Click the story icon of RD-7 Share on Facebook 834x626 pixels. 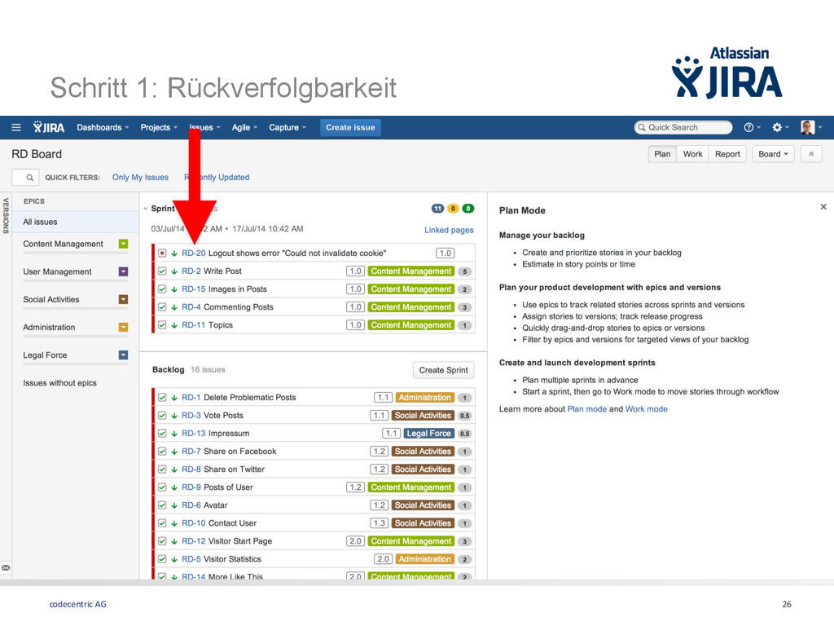click(162, 452)
